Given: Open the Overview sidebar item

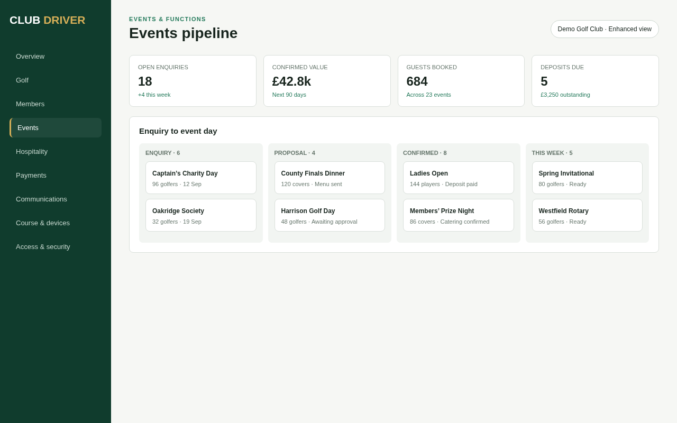Looking at the screenshot, I should 56,56.
